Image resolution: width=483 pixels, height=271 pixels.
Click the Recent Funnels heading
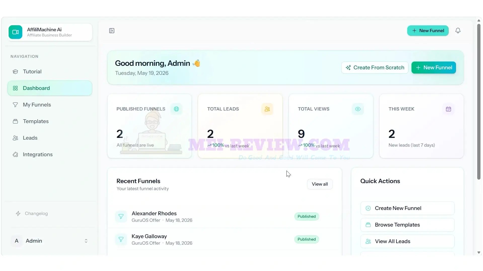tap(138, 181)
